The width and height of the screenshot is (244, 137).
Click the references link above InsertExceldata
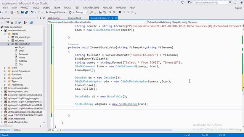point(74,44)
